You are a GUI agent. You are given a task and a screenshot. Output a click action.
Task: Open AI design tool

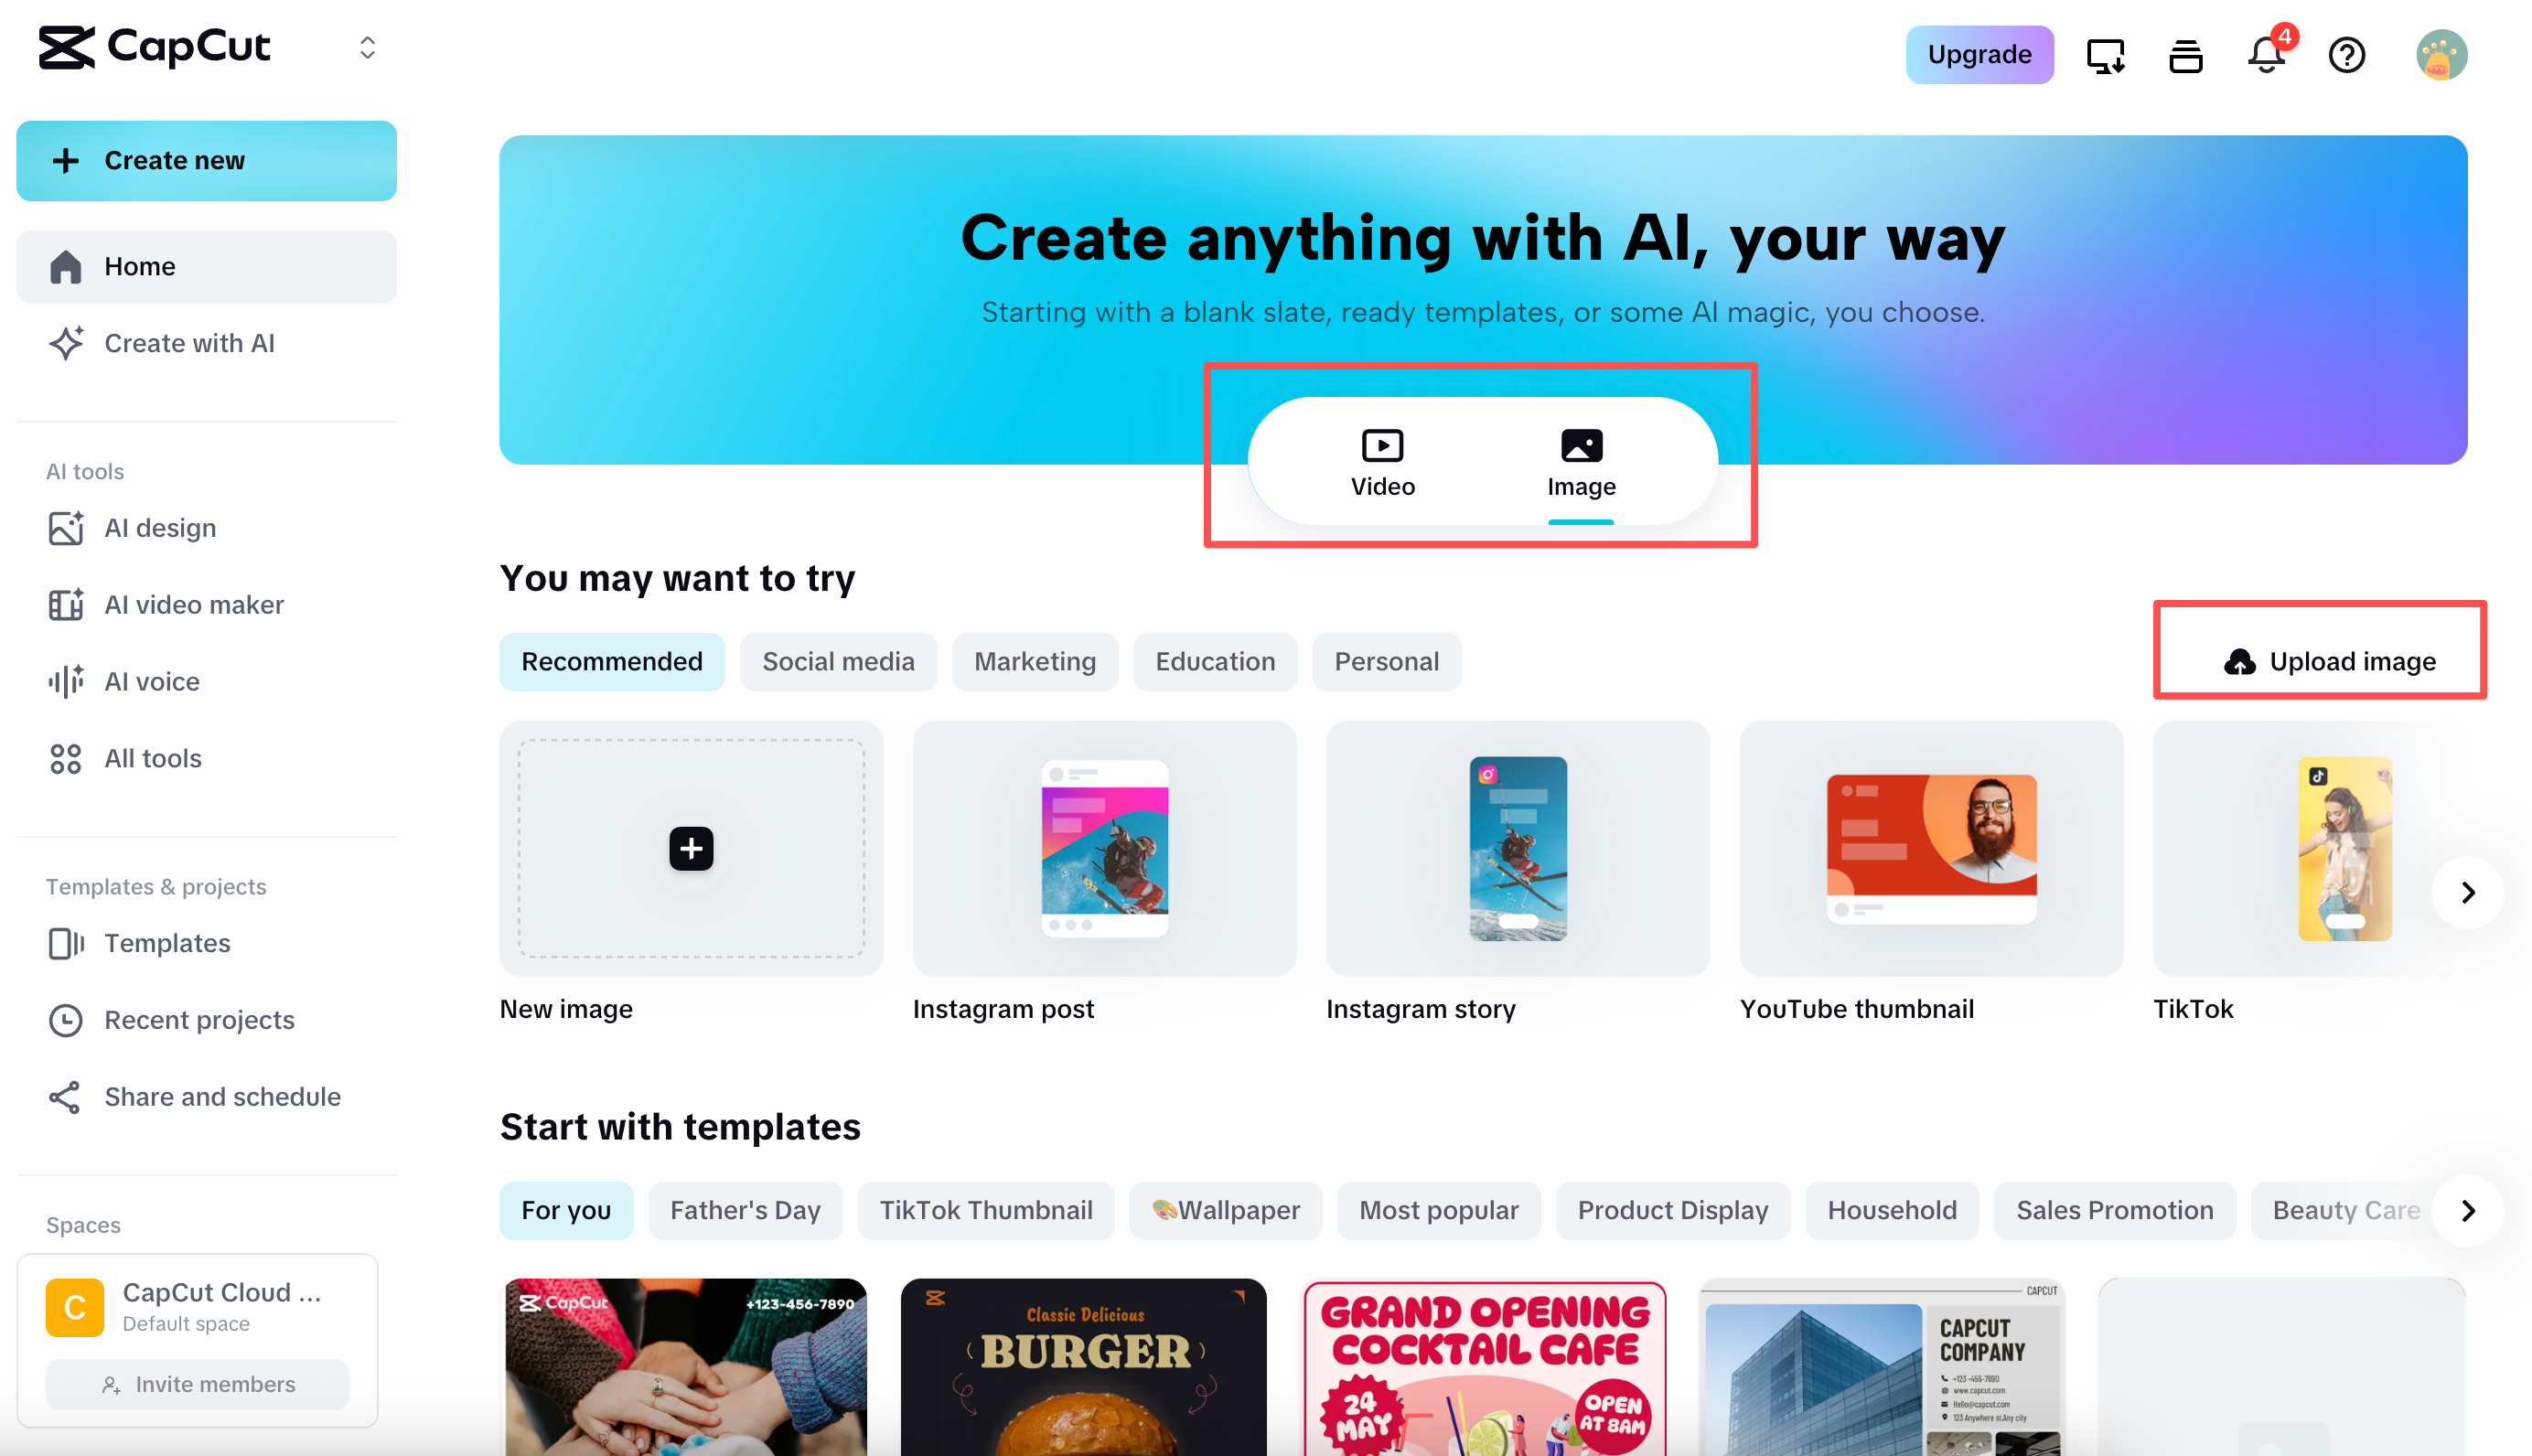160,527
